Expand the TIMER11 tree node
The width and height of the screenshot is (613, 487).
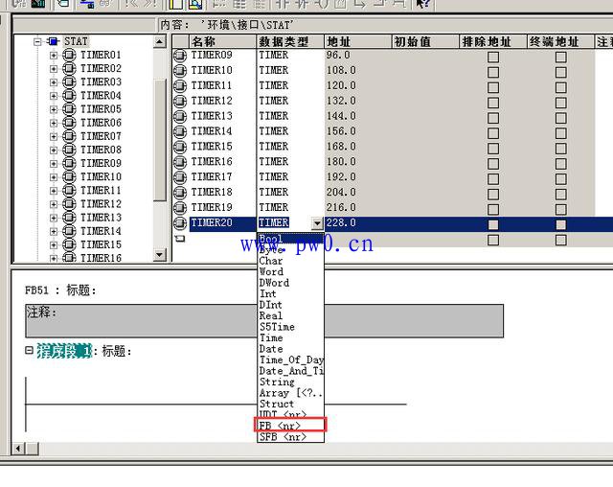54,191
